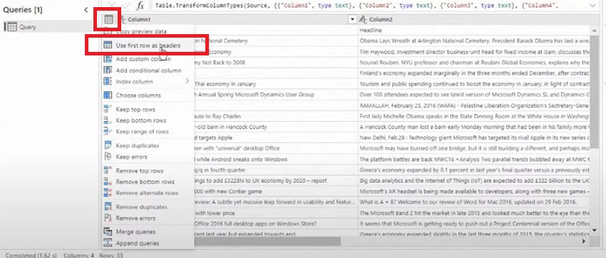Click Keep bottom rows
Screen dimensions: 606x258
(x=140, y=121)
